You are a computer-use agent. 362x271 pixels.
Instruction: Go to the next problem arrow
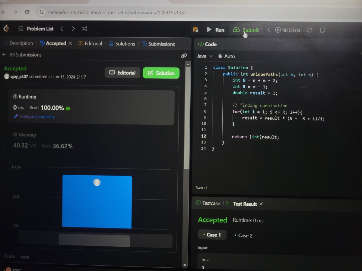tap(73, 29)
